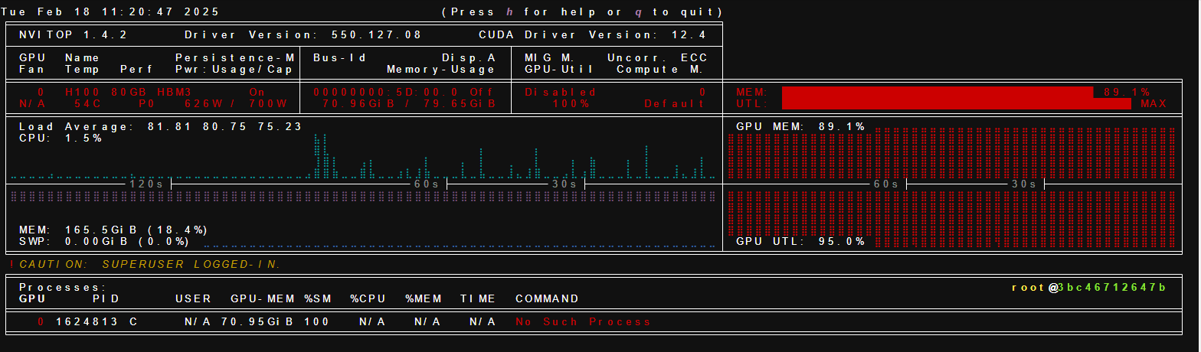Click the SWP: 0.00GiB (0.0%) reading
Image resolution: width=1201 pixels, height=352 pixels.
click(104, 242)
